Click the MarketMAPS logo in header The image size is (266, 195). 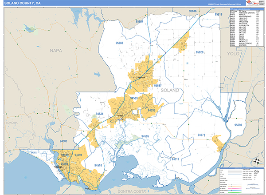point(253,3)
